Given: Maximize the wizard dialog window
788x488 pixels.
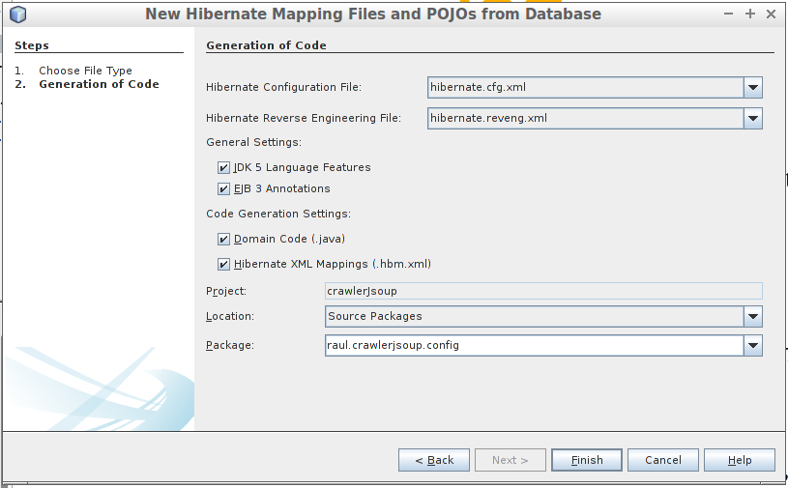Looking at the screenshot, I should click(750, 14).
